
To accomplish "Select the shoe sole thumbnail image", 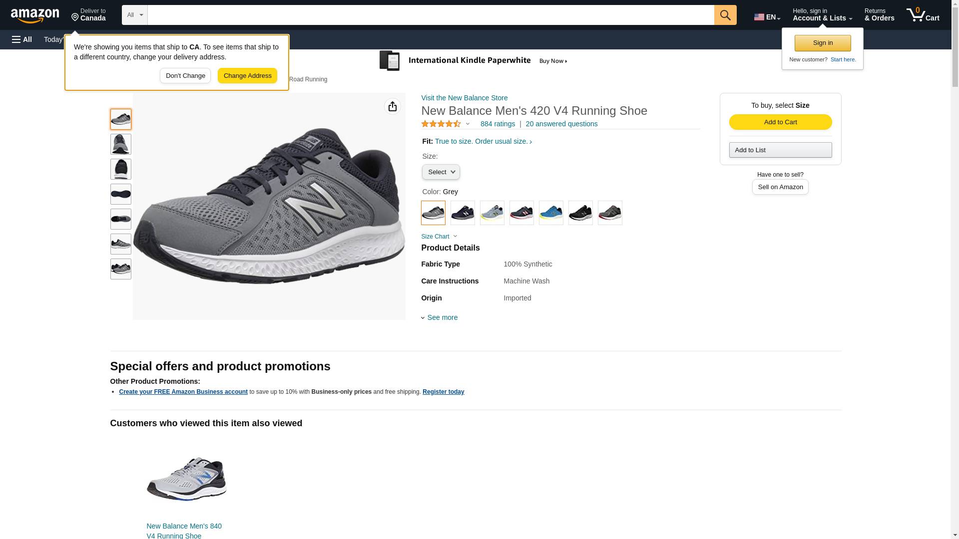I will pyautogui.click(x=121, y=194).
